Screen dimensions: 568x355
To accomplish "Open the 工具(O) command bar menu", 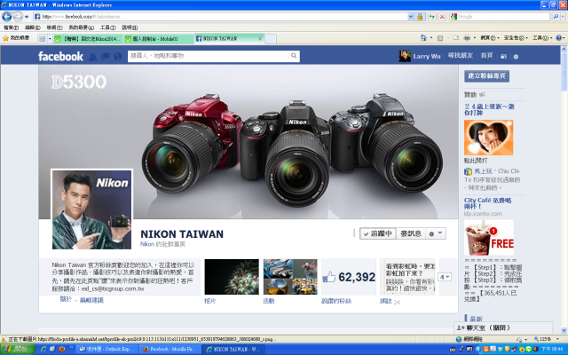I will pyautogui.click(x=542, y=37).
